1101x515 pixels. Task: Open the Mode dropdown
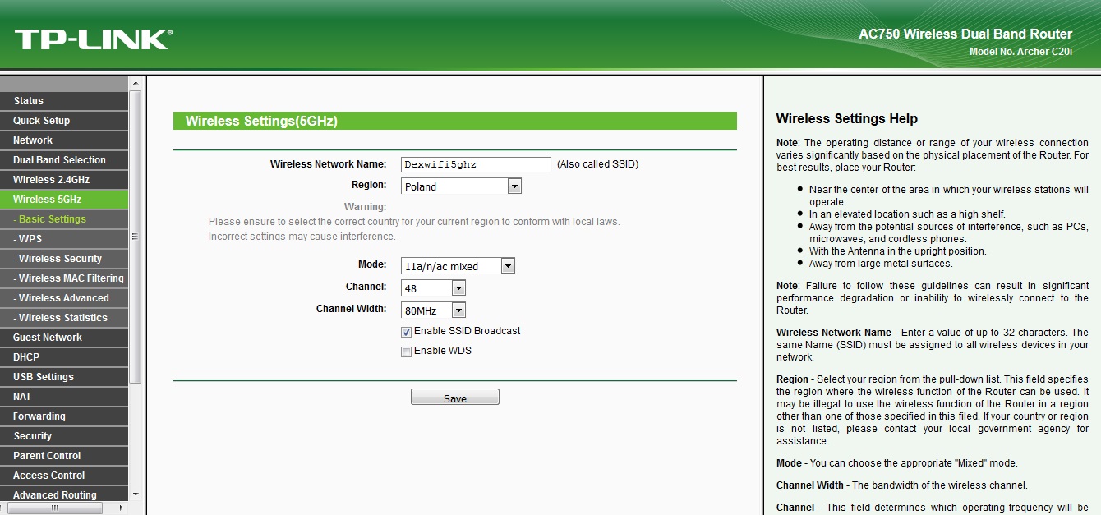[458, 266]
